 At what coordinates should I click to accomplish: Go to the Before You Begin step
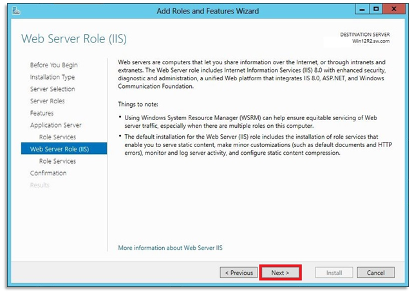pos(54,65)
